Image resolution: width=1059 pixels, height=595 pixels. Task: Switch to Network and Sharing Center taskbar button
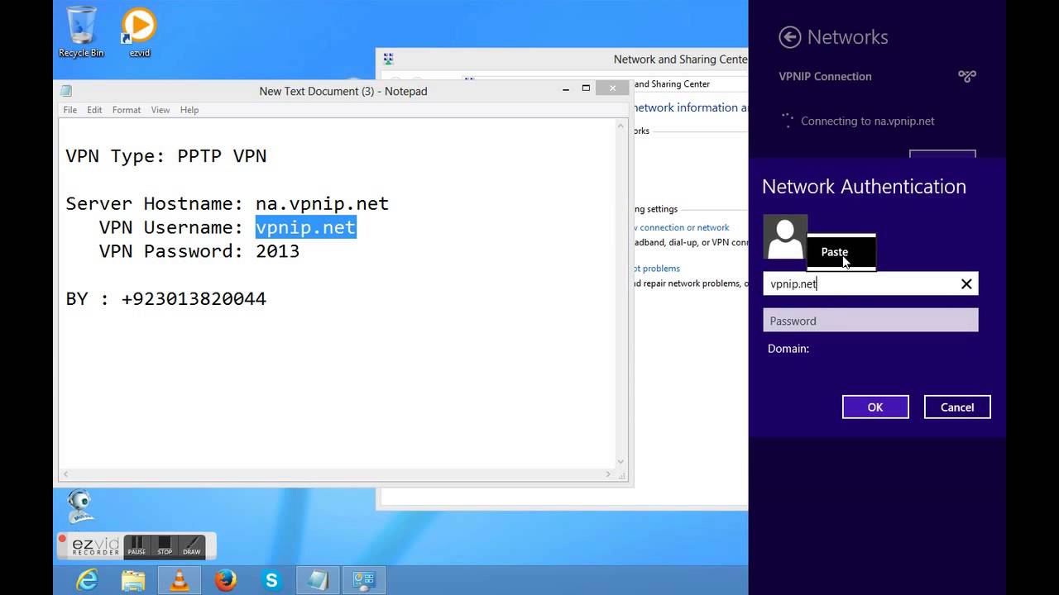click(x=364, y=581)
